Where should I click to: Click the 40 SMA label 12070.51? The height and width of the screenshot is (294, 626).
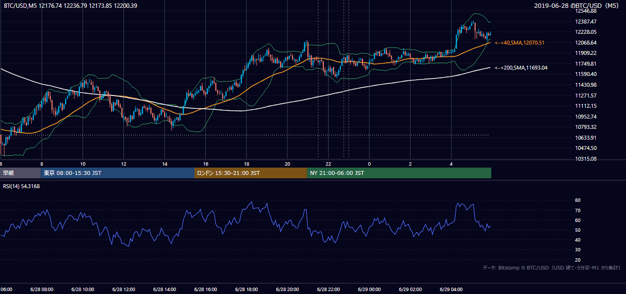(520, 43)
